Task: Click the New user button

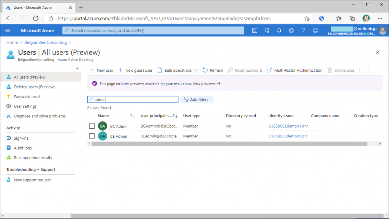Action: tap(101, 70)
